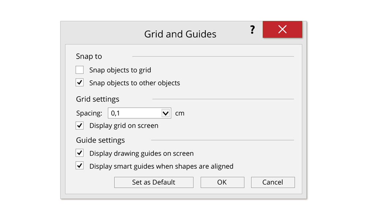Expand the Spacing dropdown arrow
Image resolution: width=366 pixels, height=219 pixels.
tap(165, 113)
